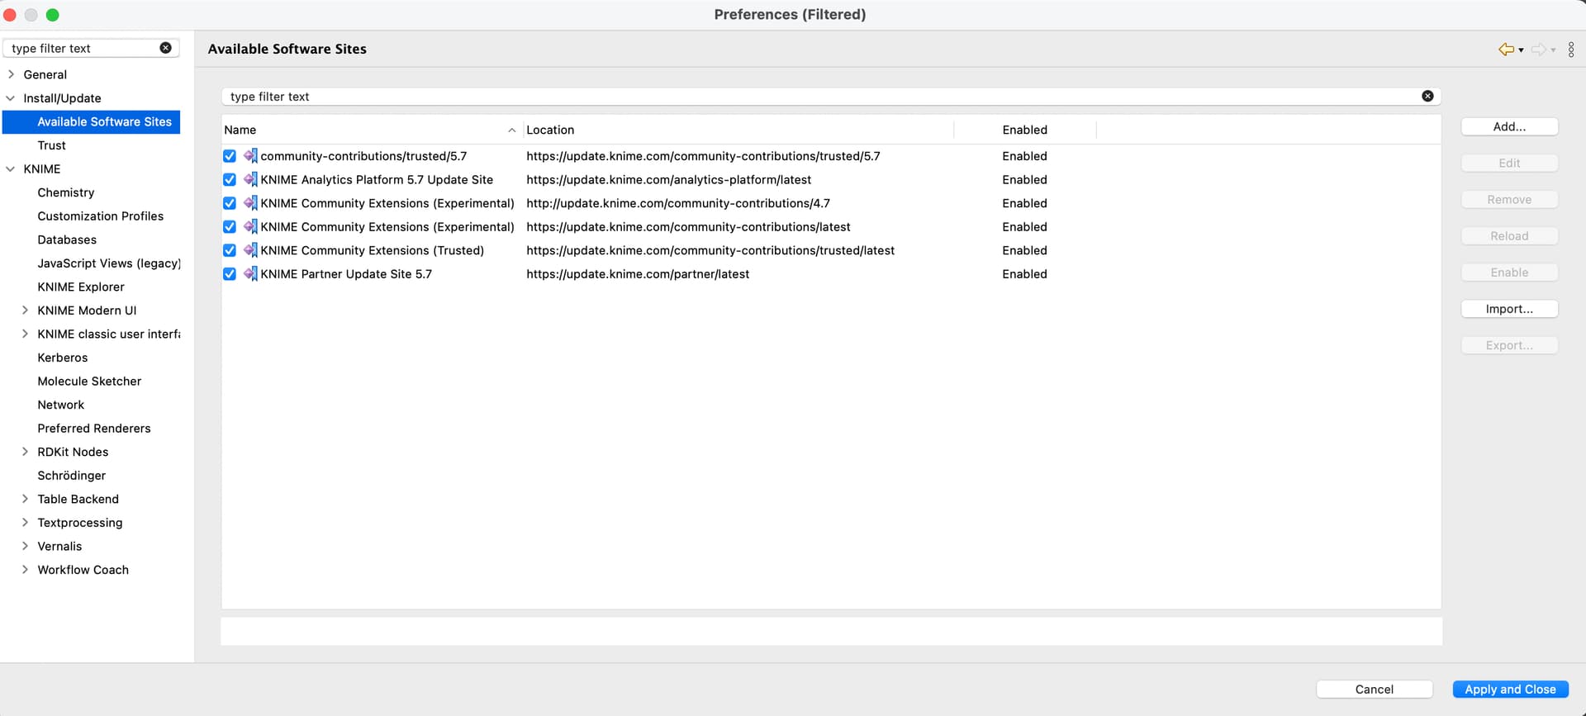Click the Add... button
This screenshot has height=716, width=1586.
point(1508,126)
